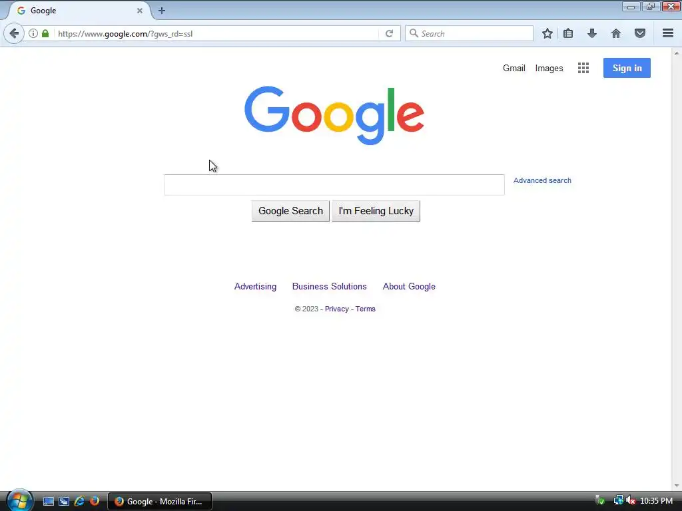Click the address bar URL field

click(x=215, y=33)
